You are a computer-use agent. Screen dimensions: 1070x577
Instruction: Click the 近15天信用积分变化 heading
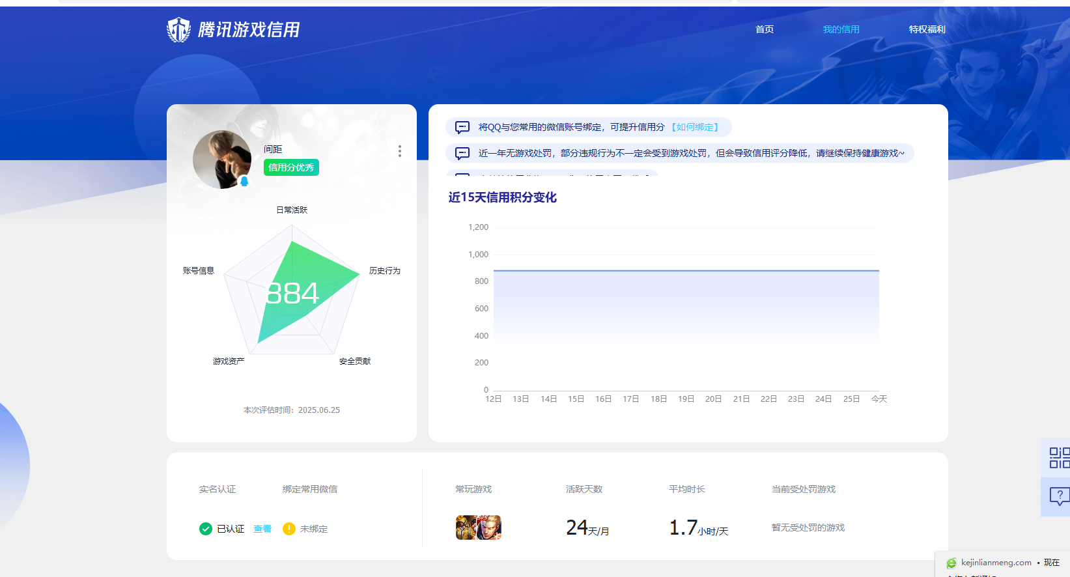pos(502,197)
